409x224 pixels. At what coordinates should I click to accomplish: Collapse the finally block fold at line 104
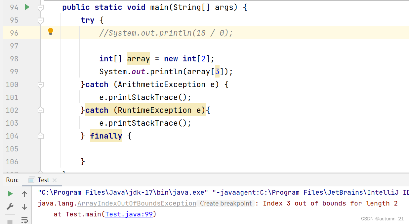point(41,136)
